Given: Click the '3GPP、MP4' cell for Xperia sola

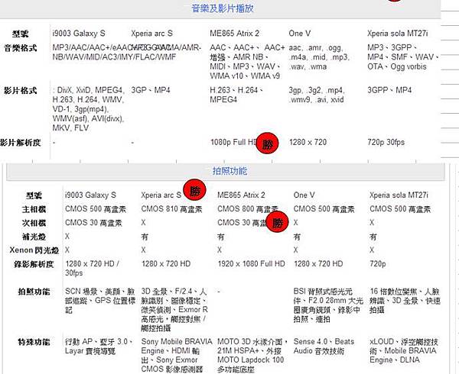Looking at the screenshot, I should (389, 90).
